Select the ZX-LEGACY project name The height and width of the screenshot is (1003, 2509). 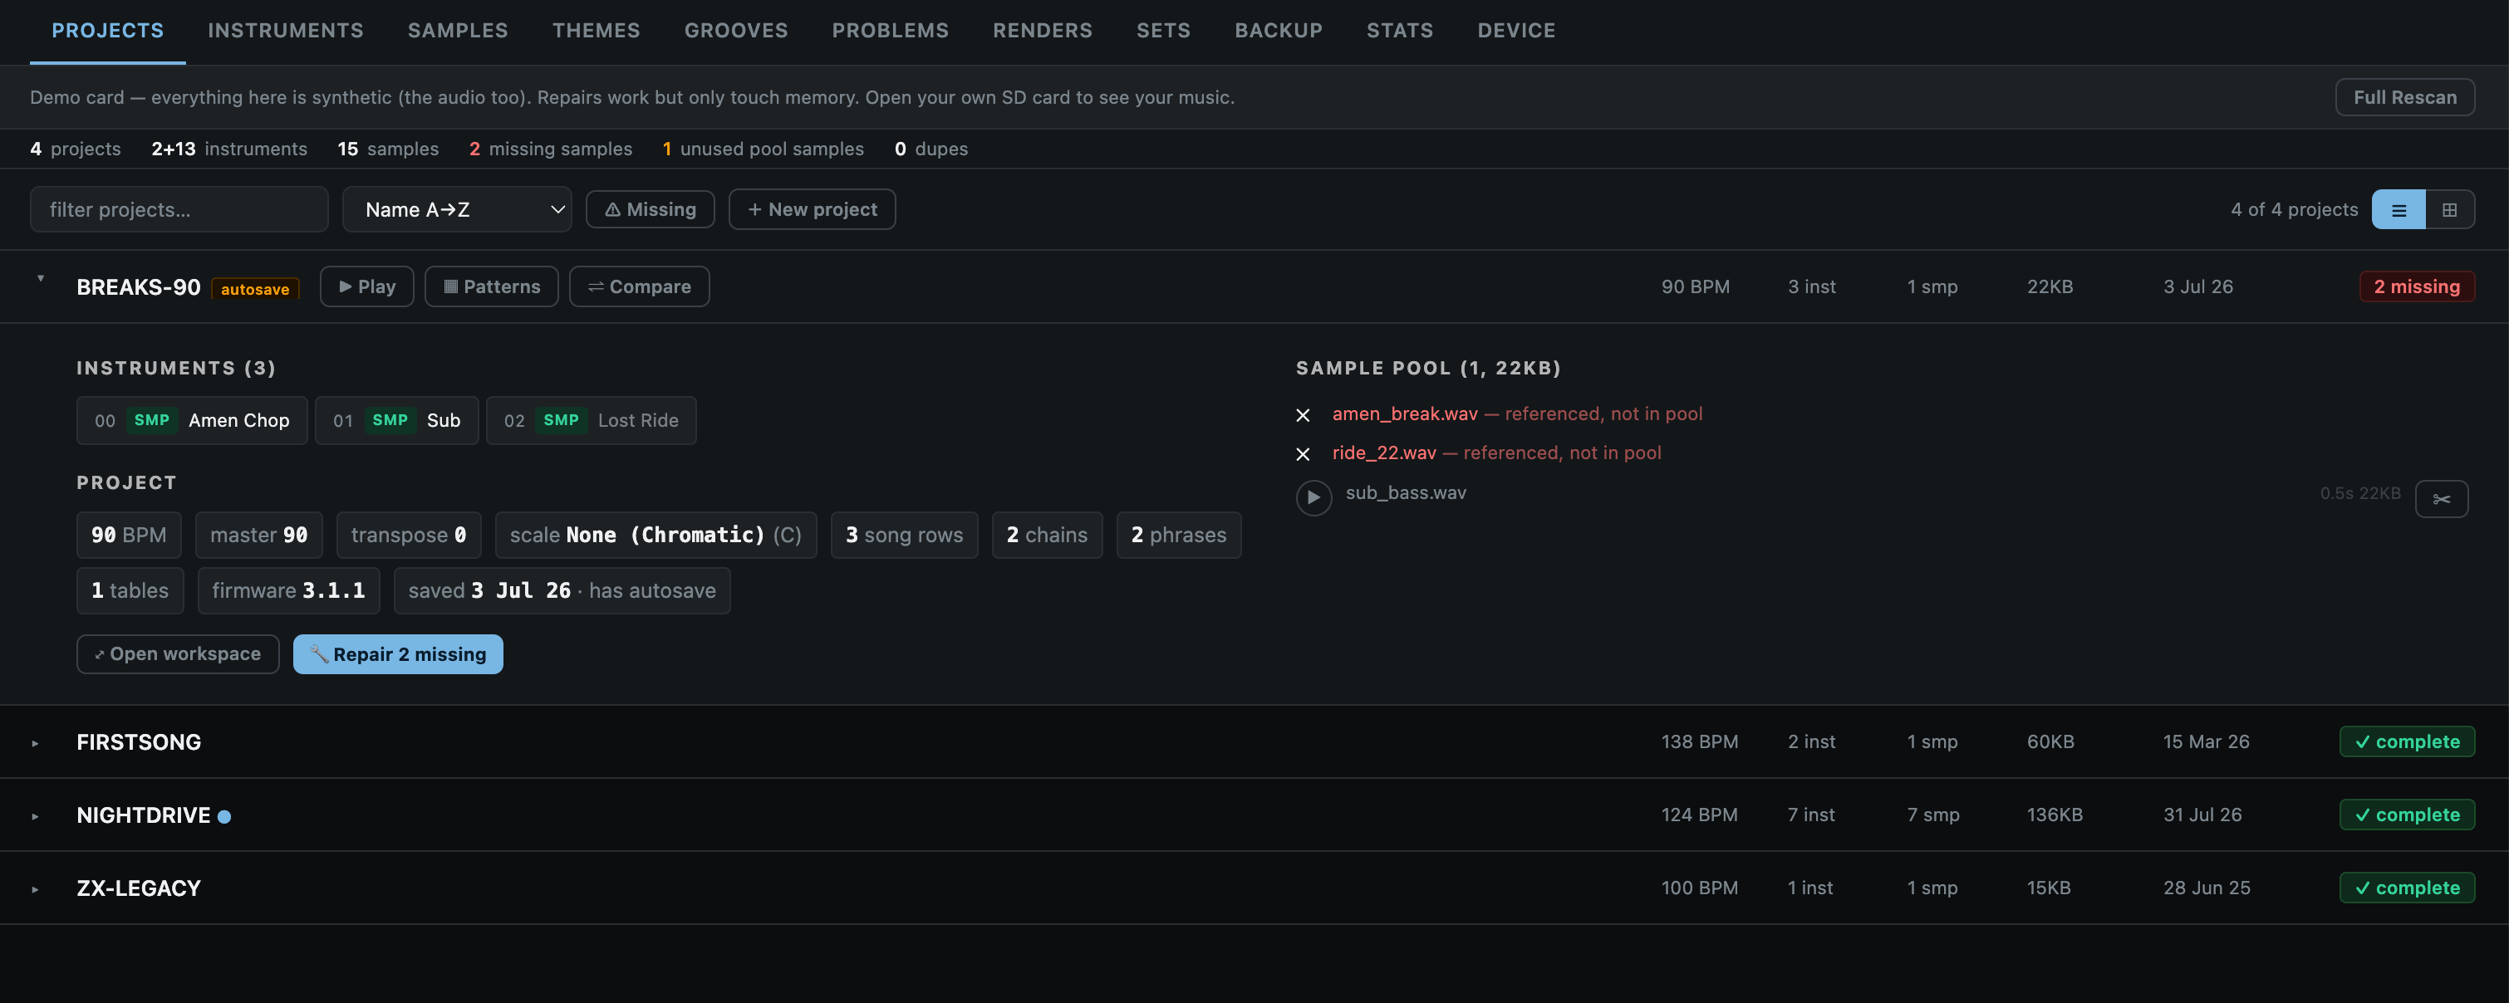point(140,889)
